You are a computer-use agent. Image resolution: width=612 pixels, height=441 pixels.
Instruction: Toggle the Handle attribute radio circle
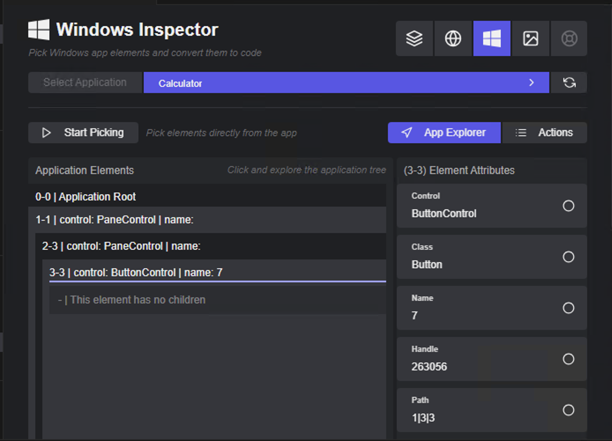(568, 359)
